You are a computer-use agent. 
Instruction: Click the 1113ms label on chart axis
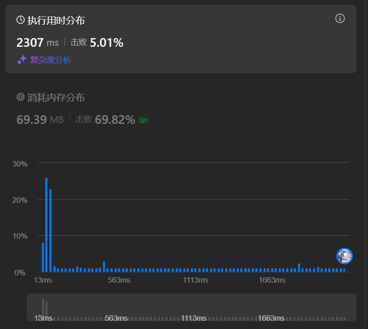coord(195,280)
